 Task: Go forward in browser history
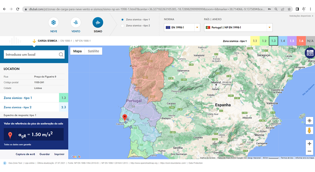click(x=11, y=9)
